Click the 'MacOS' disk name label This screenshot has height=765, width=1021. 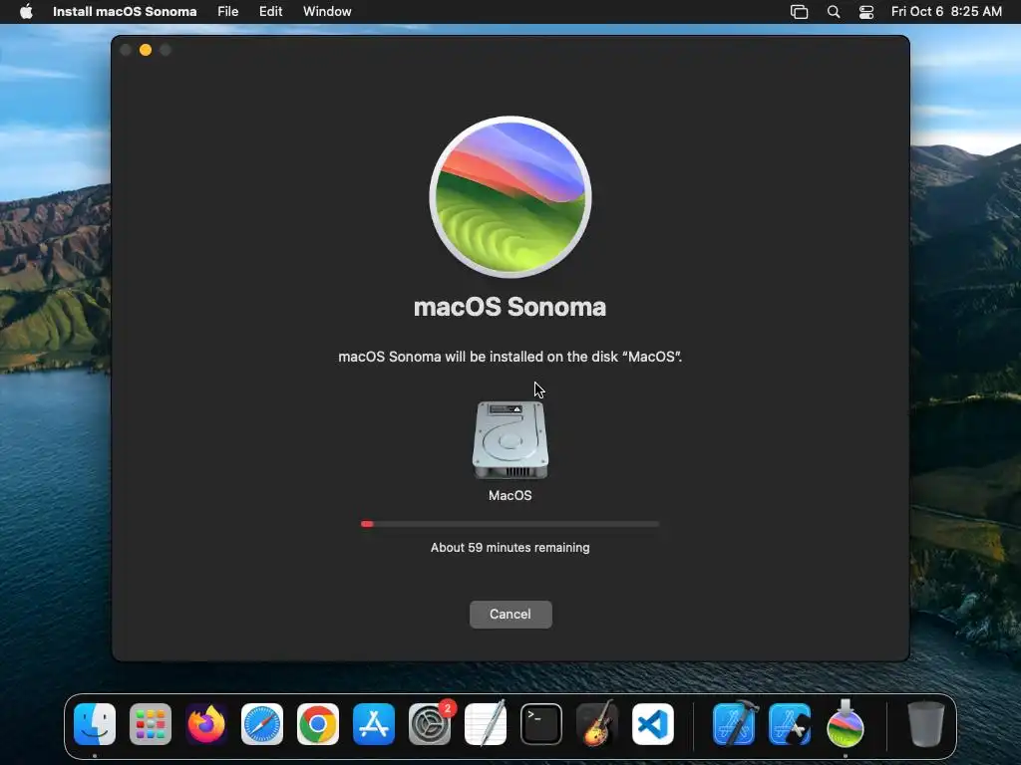510,496
